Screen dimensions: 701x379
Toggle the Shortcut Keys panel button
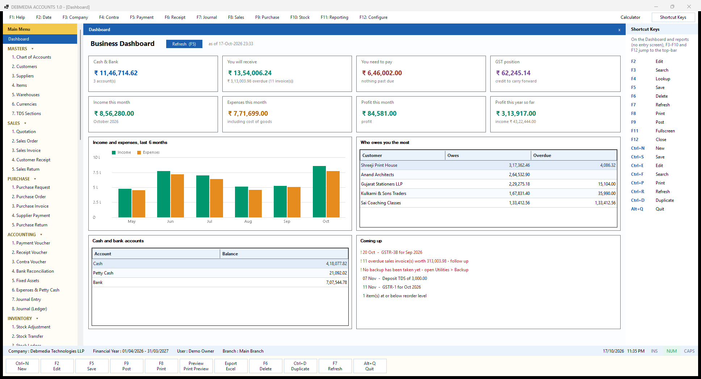tap(673, 17)
